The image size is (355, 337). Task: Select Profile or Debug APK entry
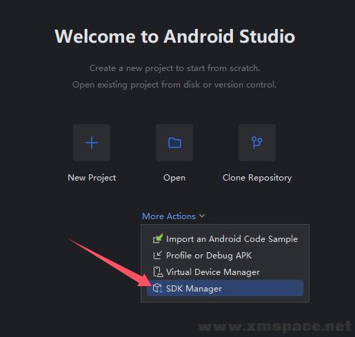[225, 256]
